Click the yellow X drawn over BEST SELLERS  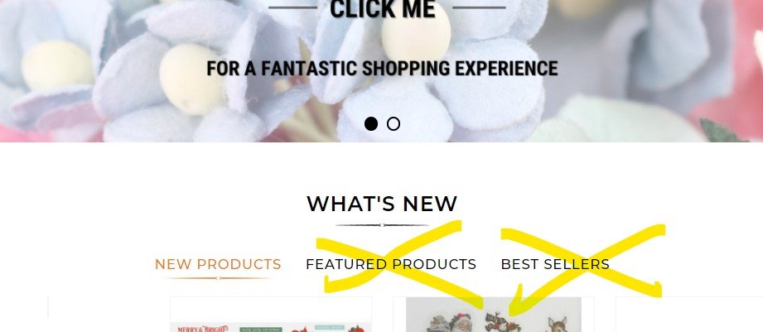(x=583, y=261)
